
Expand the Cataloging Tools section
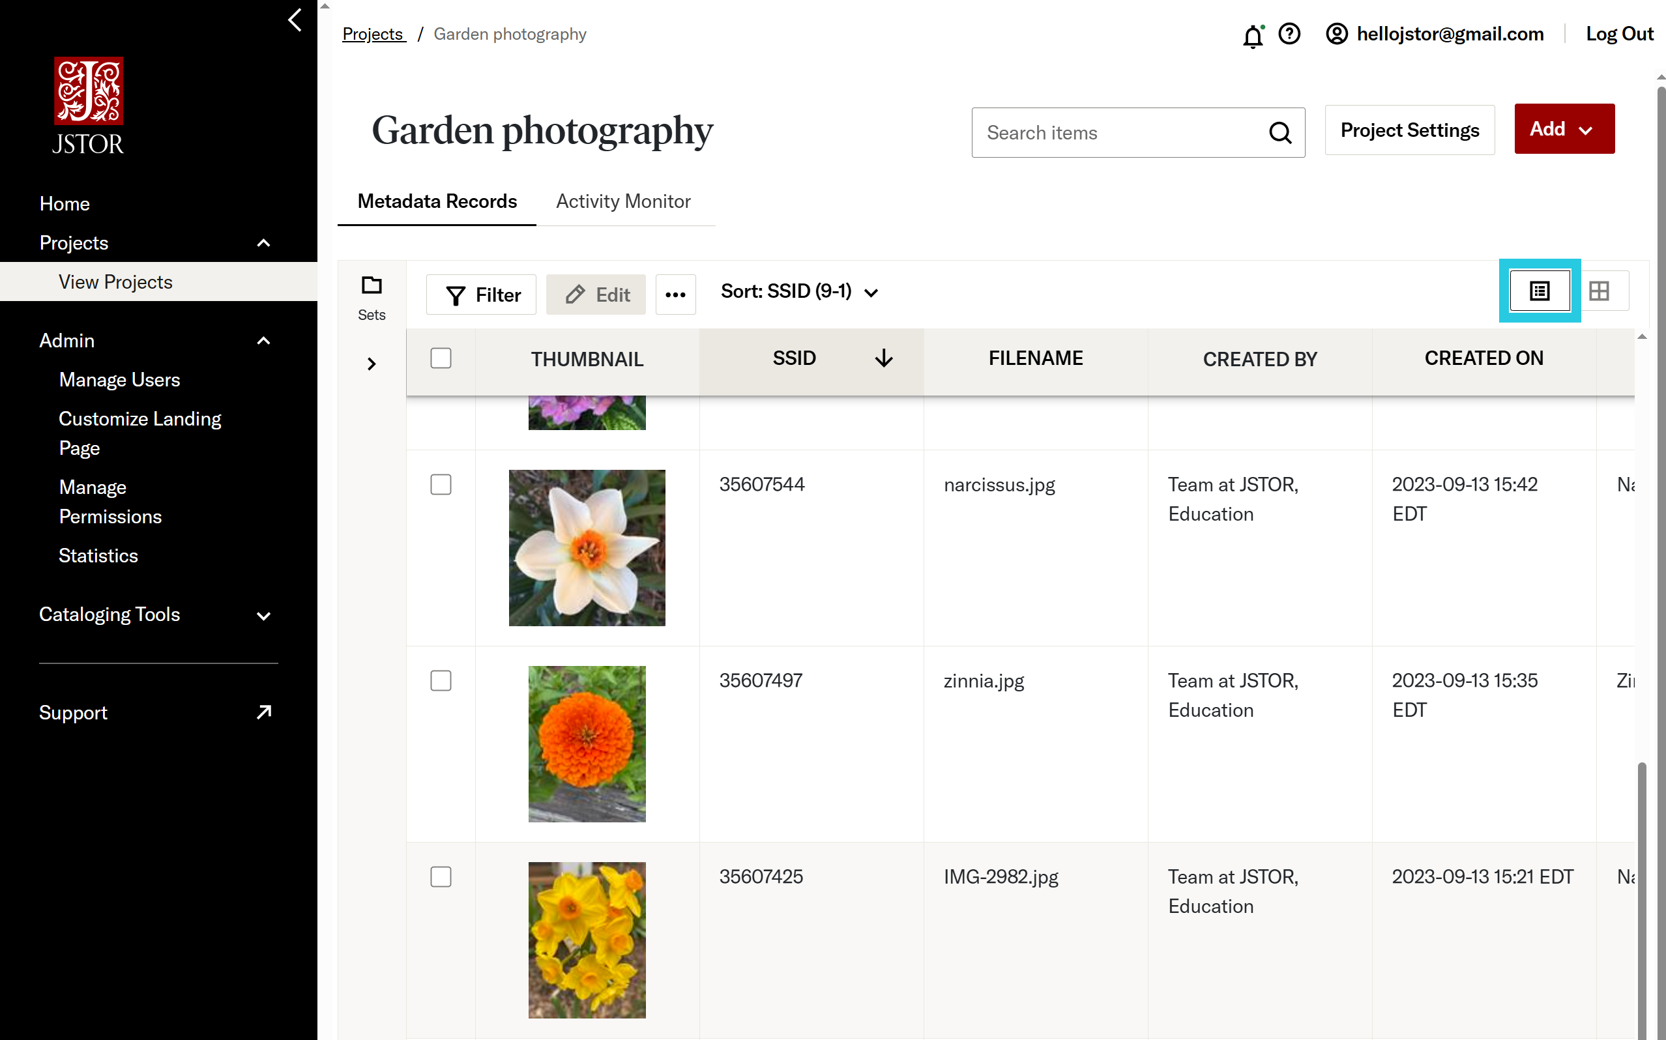pyautogui.click(x=154, y=615)
